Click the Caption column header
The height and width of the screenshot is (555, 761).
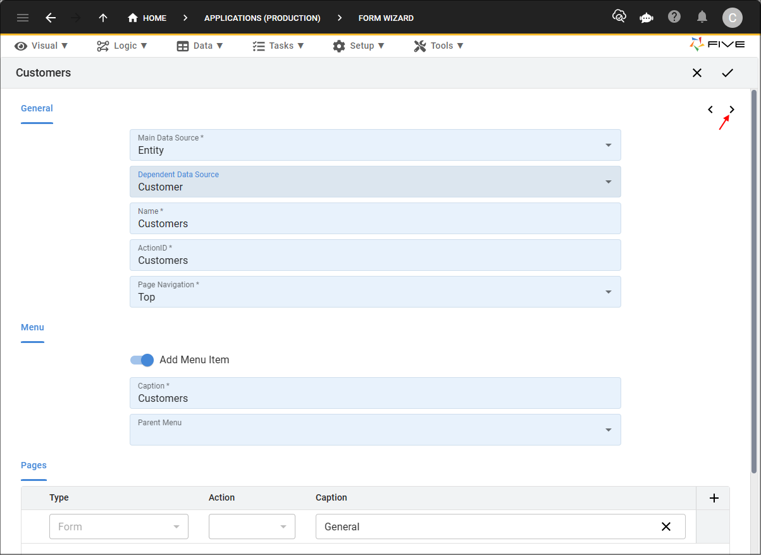[x=331, y=497]
